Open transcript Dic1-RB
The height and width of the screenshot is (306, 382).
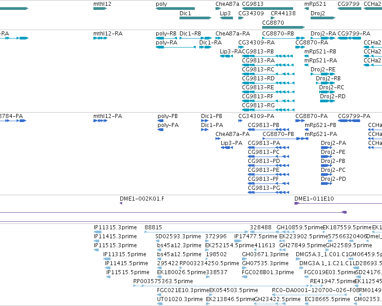click(190, 34)
